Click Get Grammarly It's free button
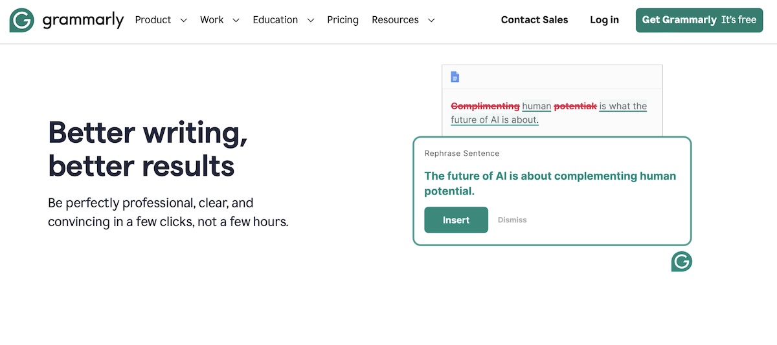This screenshot has height=345, width=777. tap(699, 20)
